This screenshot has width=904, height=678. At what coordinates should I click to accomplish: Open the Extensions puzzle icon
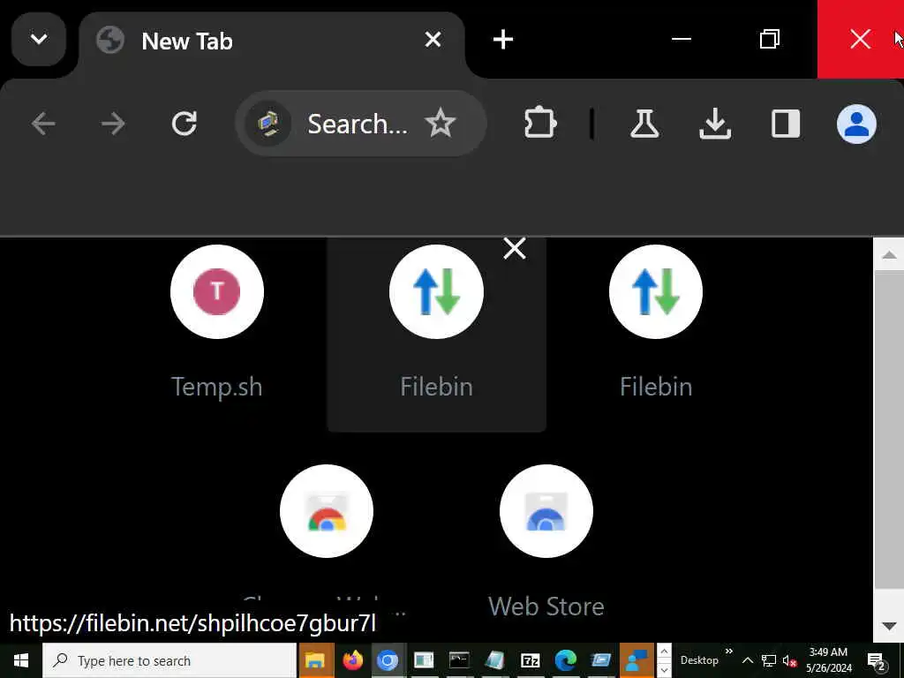click(x=540, y=124)
